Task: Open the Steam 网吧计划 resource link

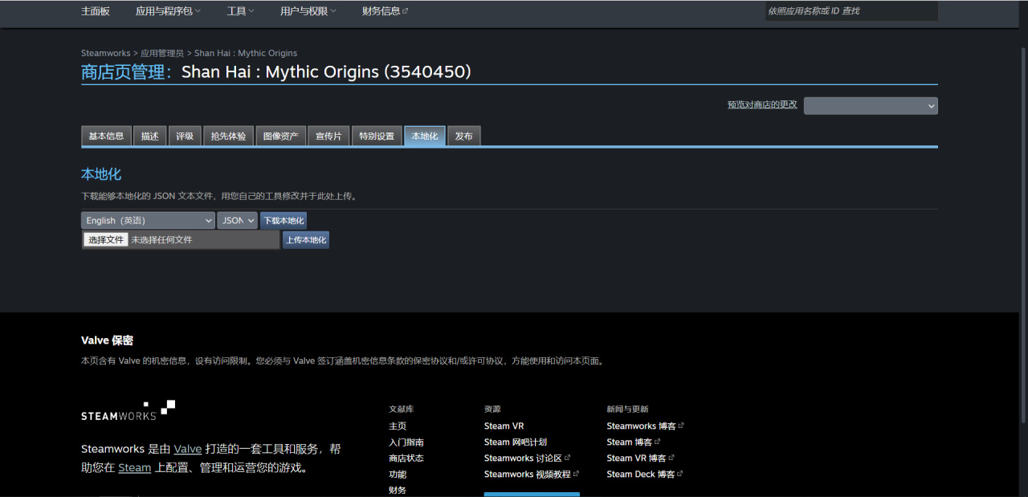Action: tap(516, 442)
